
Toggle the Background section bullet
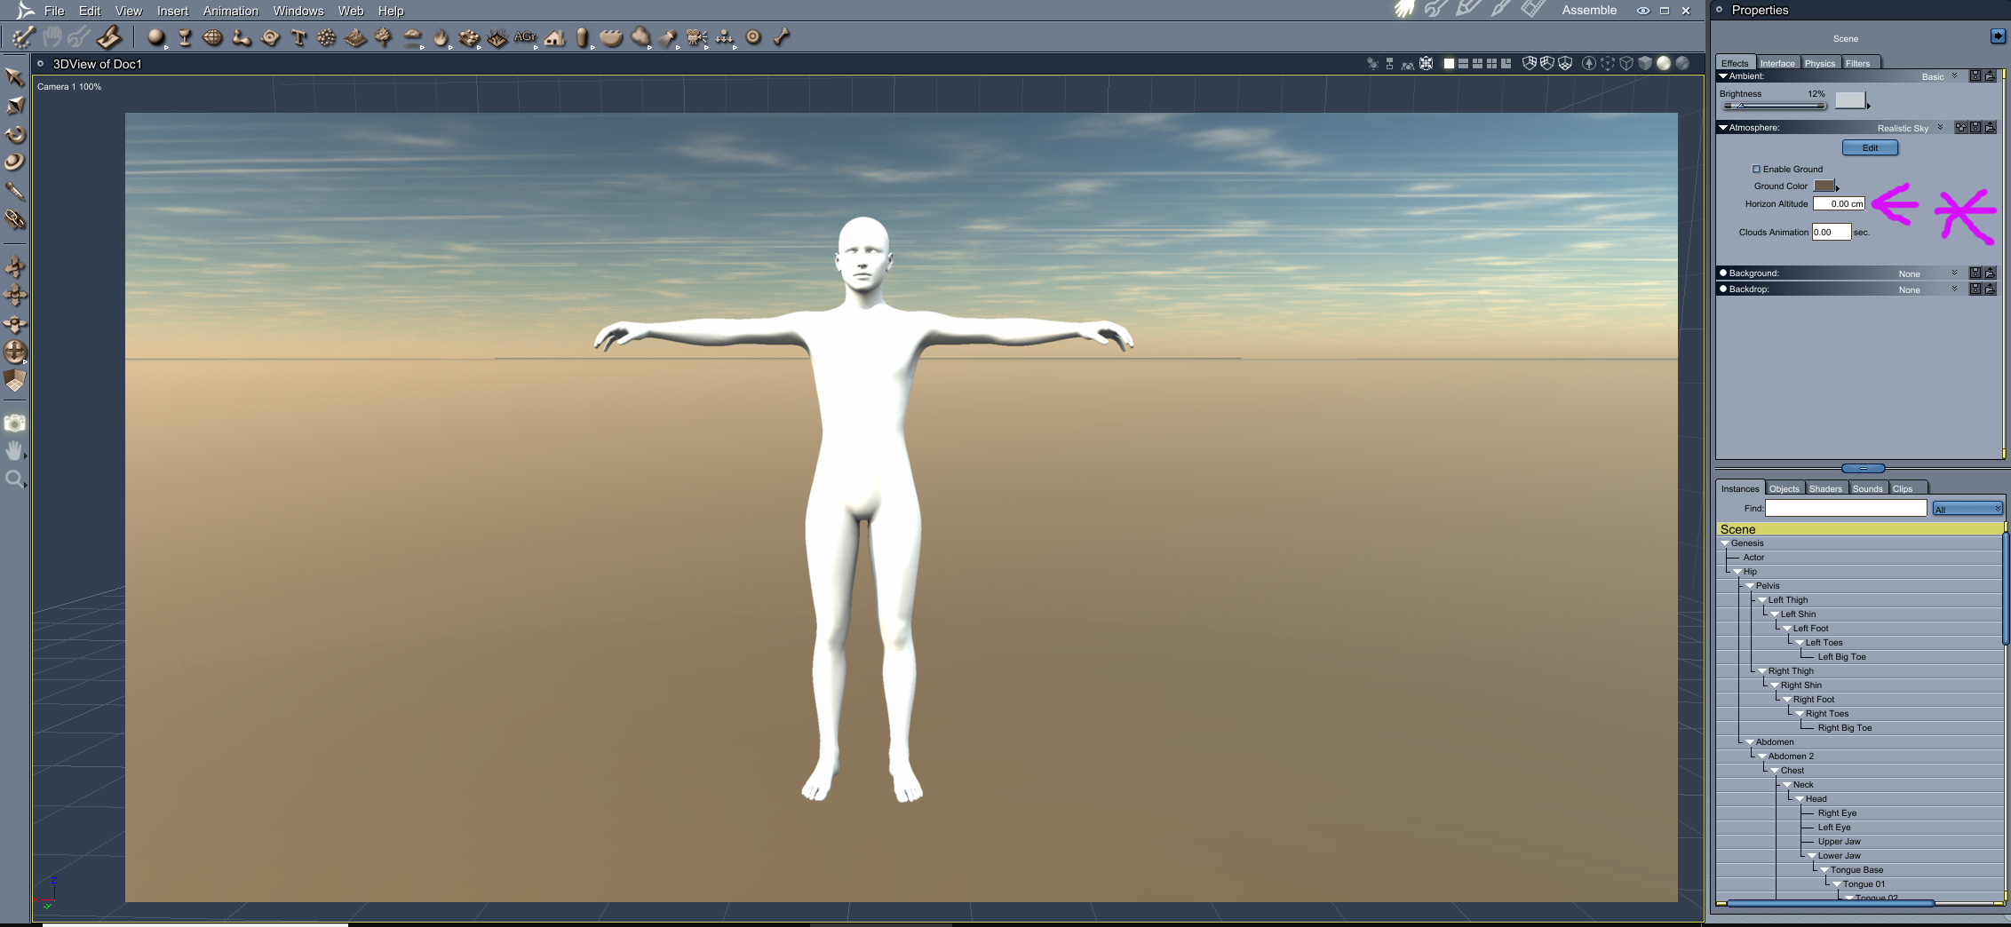1723,273
